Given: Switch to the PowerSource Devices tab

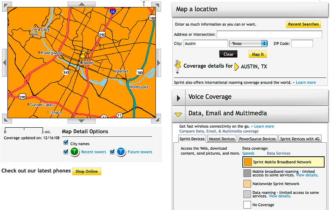Looking at the screenshot, I should coord(257,139).
